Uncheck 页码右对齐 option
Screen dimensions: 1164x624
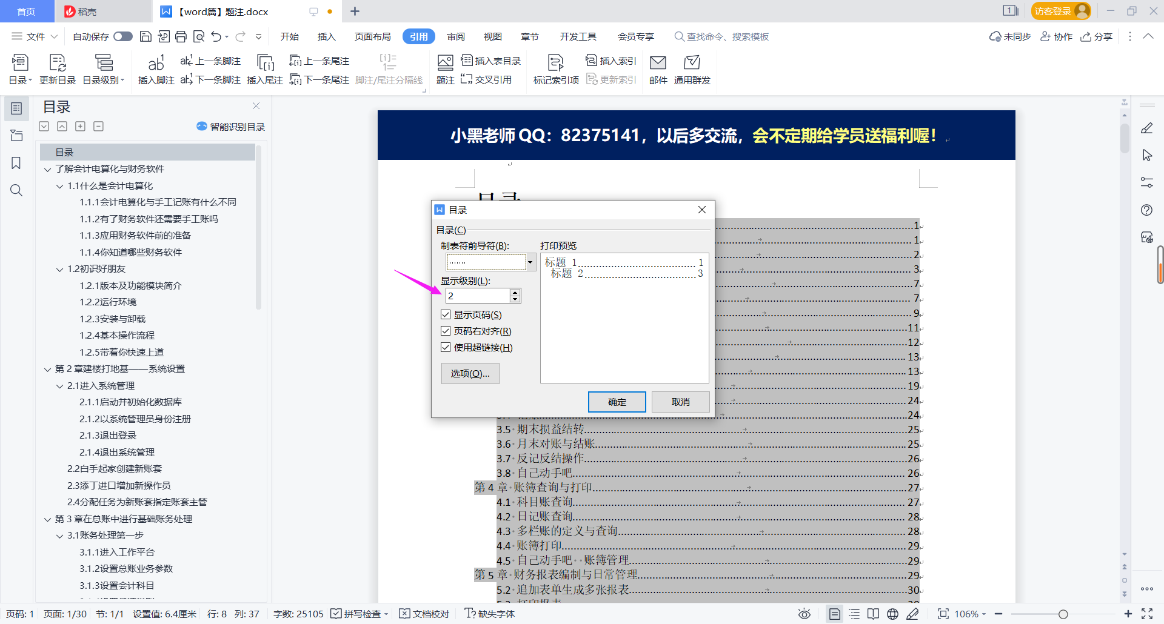[x=446, y=331]
